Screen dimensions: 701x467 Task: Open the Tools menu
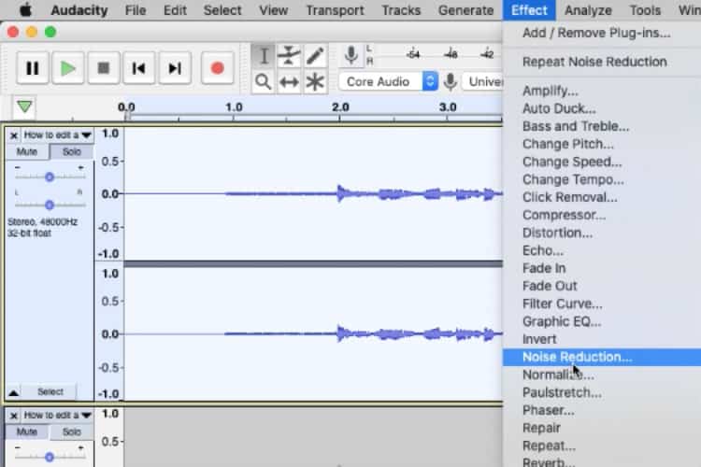click(645, 10)
